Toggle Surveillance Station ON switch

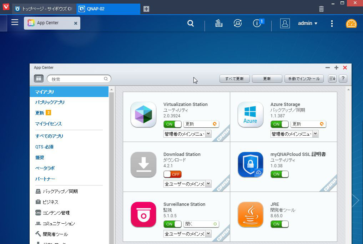pos(172,224)
